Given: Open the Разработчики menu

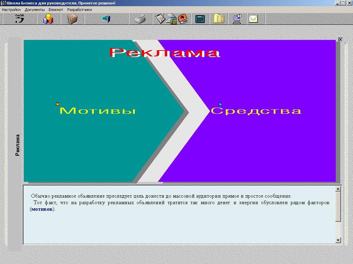Looking at the screenshot, I should pos(80,10).
